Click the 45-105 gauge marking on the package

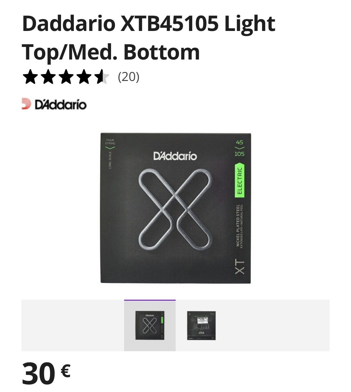(239, 148)
